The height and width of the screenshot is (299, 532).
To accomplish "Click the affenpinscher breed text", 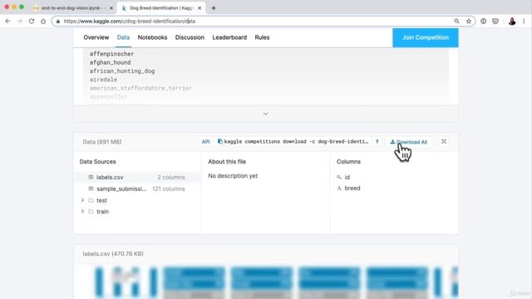I will pos(111,54).
